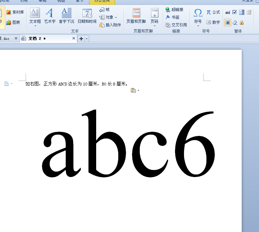The width and height of the screenshot is (259, 232).
Task: Insert a 公式 formula
Action: [213, 12]
